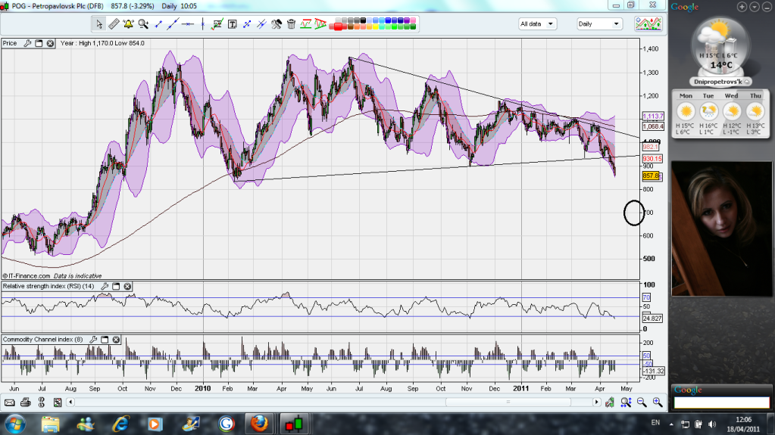Open Internet Explorer from taskbar
The width and height of the screenshot is (775, 435).
[x=120, y=424]
